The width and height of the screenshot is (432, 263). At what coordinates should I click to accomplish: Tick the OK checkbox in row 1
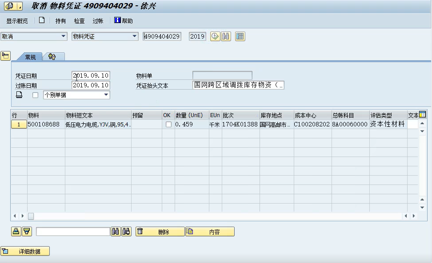tap(168, 125)
